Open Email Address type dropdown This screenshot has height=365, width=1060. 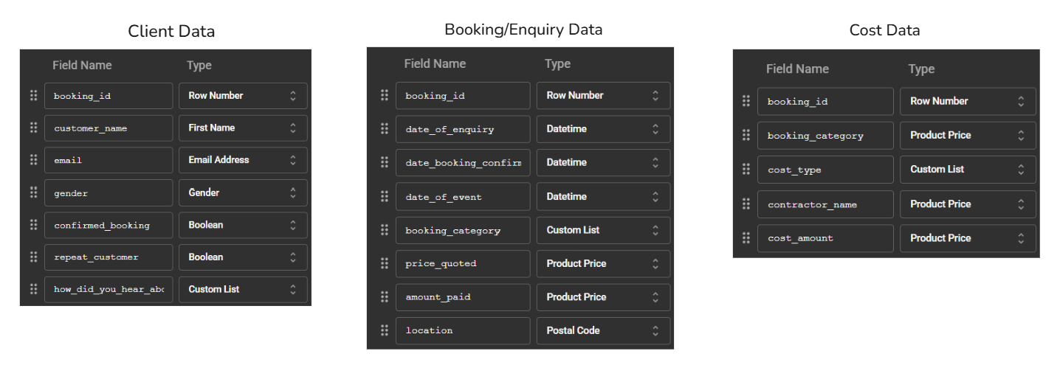tap(243, 160)
